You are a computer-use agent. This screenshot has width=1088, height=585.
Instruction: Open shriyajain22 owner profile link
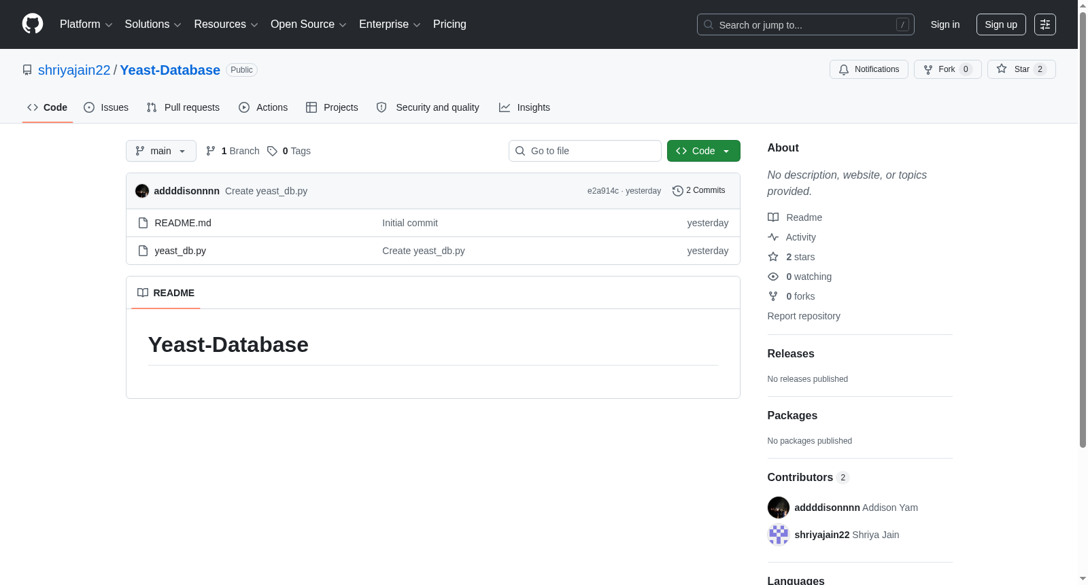pos(74,70)
